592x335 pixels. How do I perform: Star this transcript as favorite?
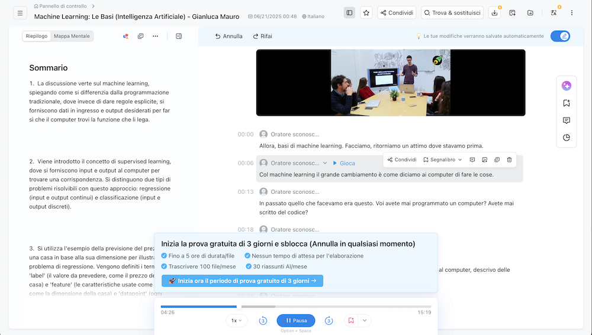pyautogui.click(x=366, y=13)
